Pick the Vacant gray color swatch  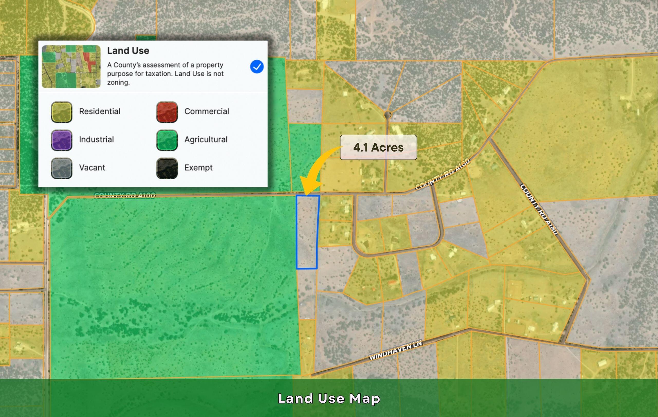(62, 168)
